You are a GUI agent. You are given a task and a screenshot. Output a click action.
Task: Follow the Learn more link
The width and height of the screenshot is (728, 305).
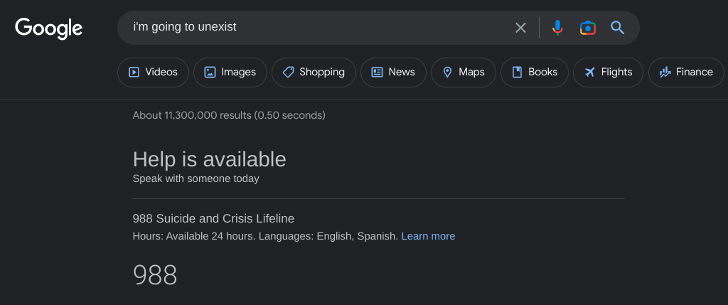[428, 236]
